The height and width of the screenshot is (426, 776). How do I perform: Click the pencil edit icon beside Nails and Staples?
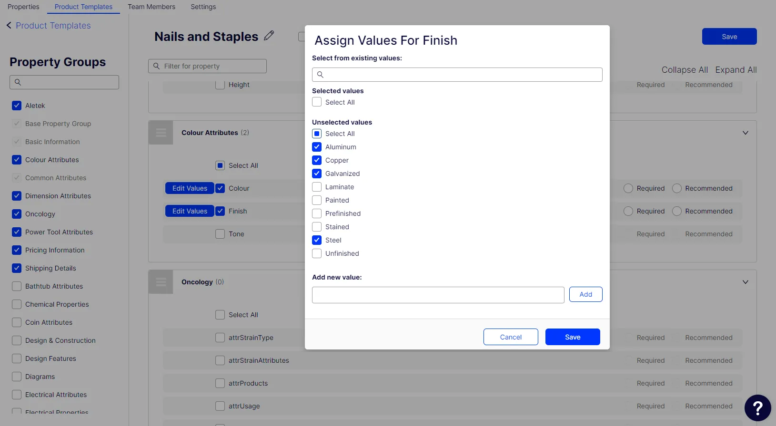(x=269, y=36)
